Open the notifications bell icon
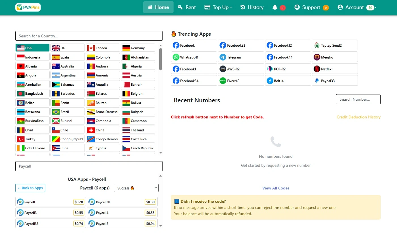This screenshot has width=397, height=246. pos(275,7)
